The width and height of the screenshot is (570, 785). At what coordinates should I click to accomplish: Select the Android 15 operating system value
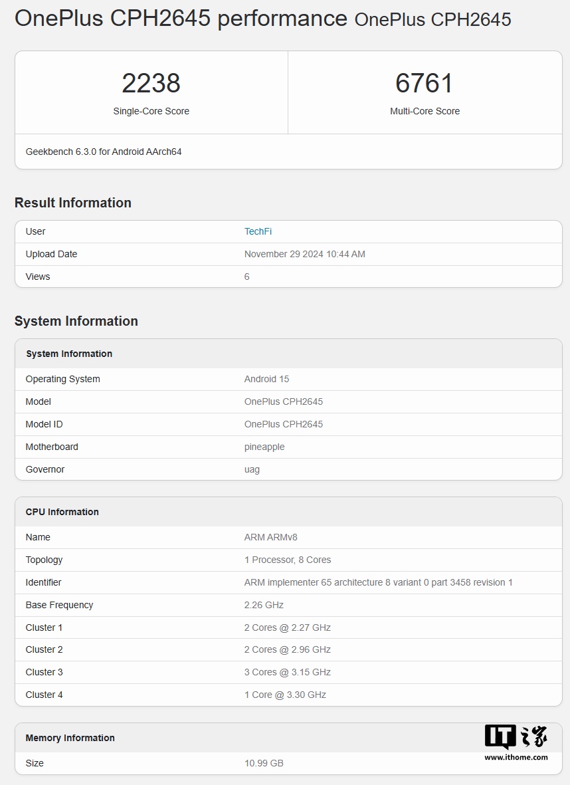[x=266, y=379]
